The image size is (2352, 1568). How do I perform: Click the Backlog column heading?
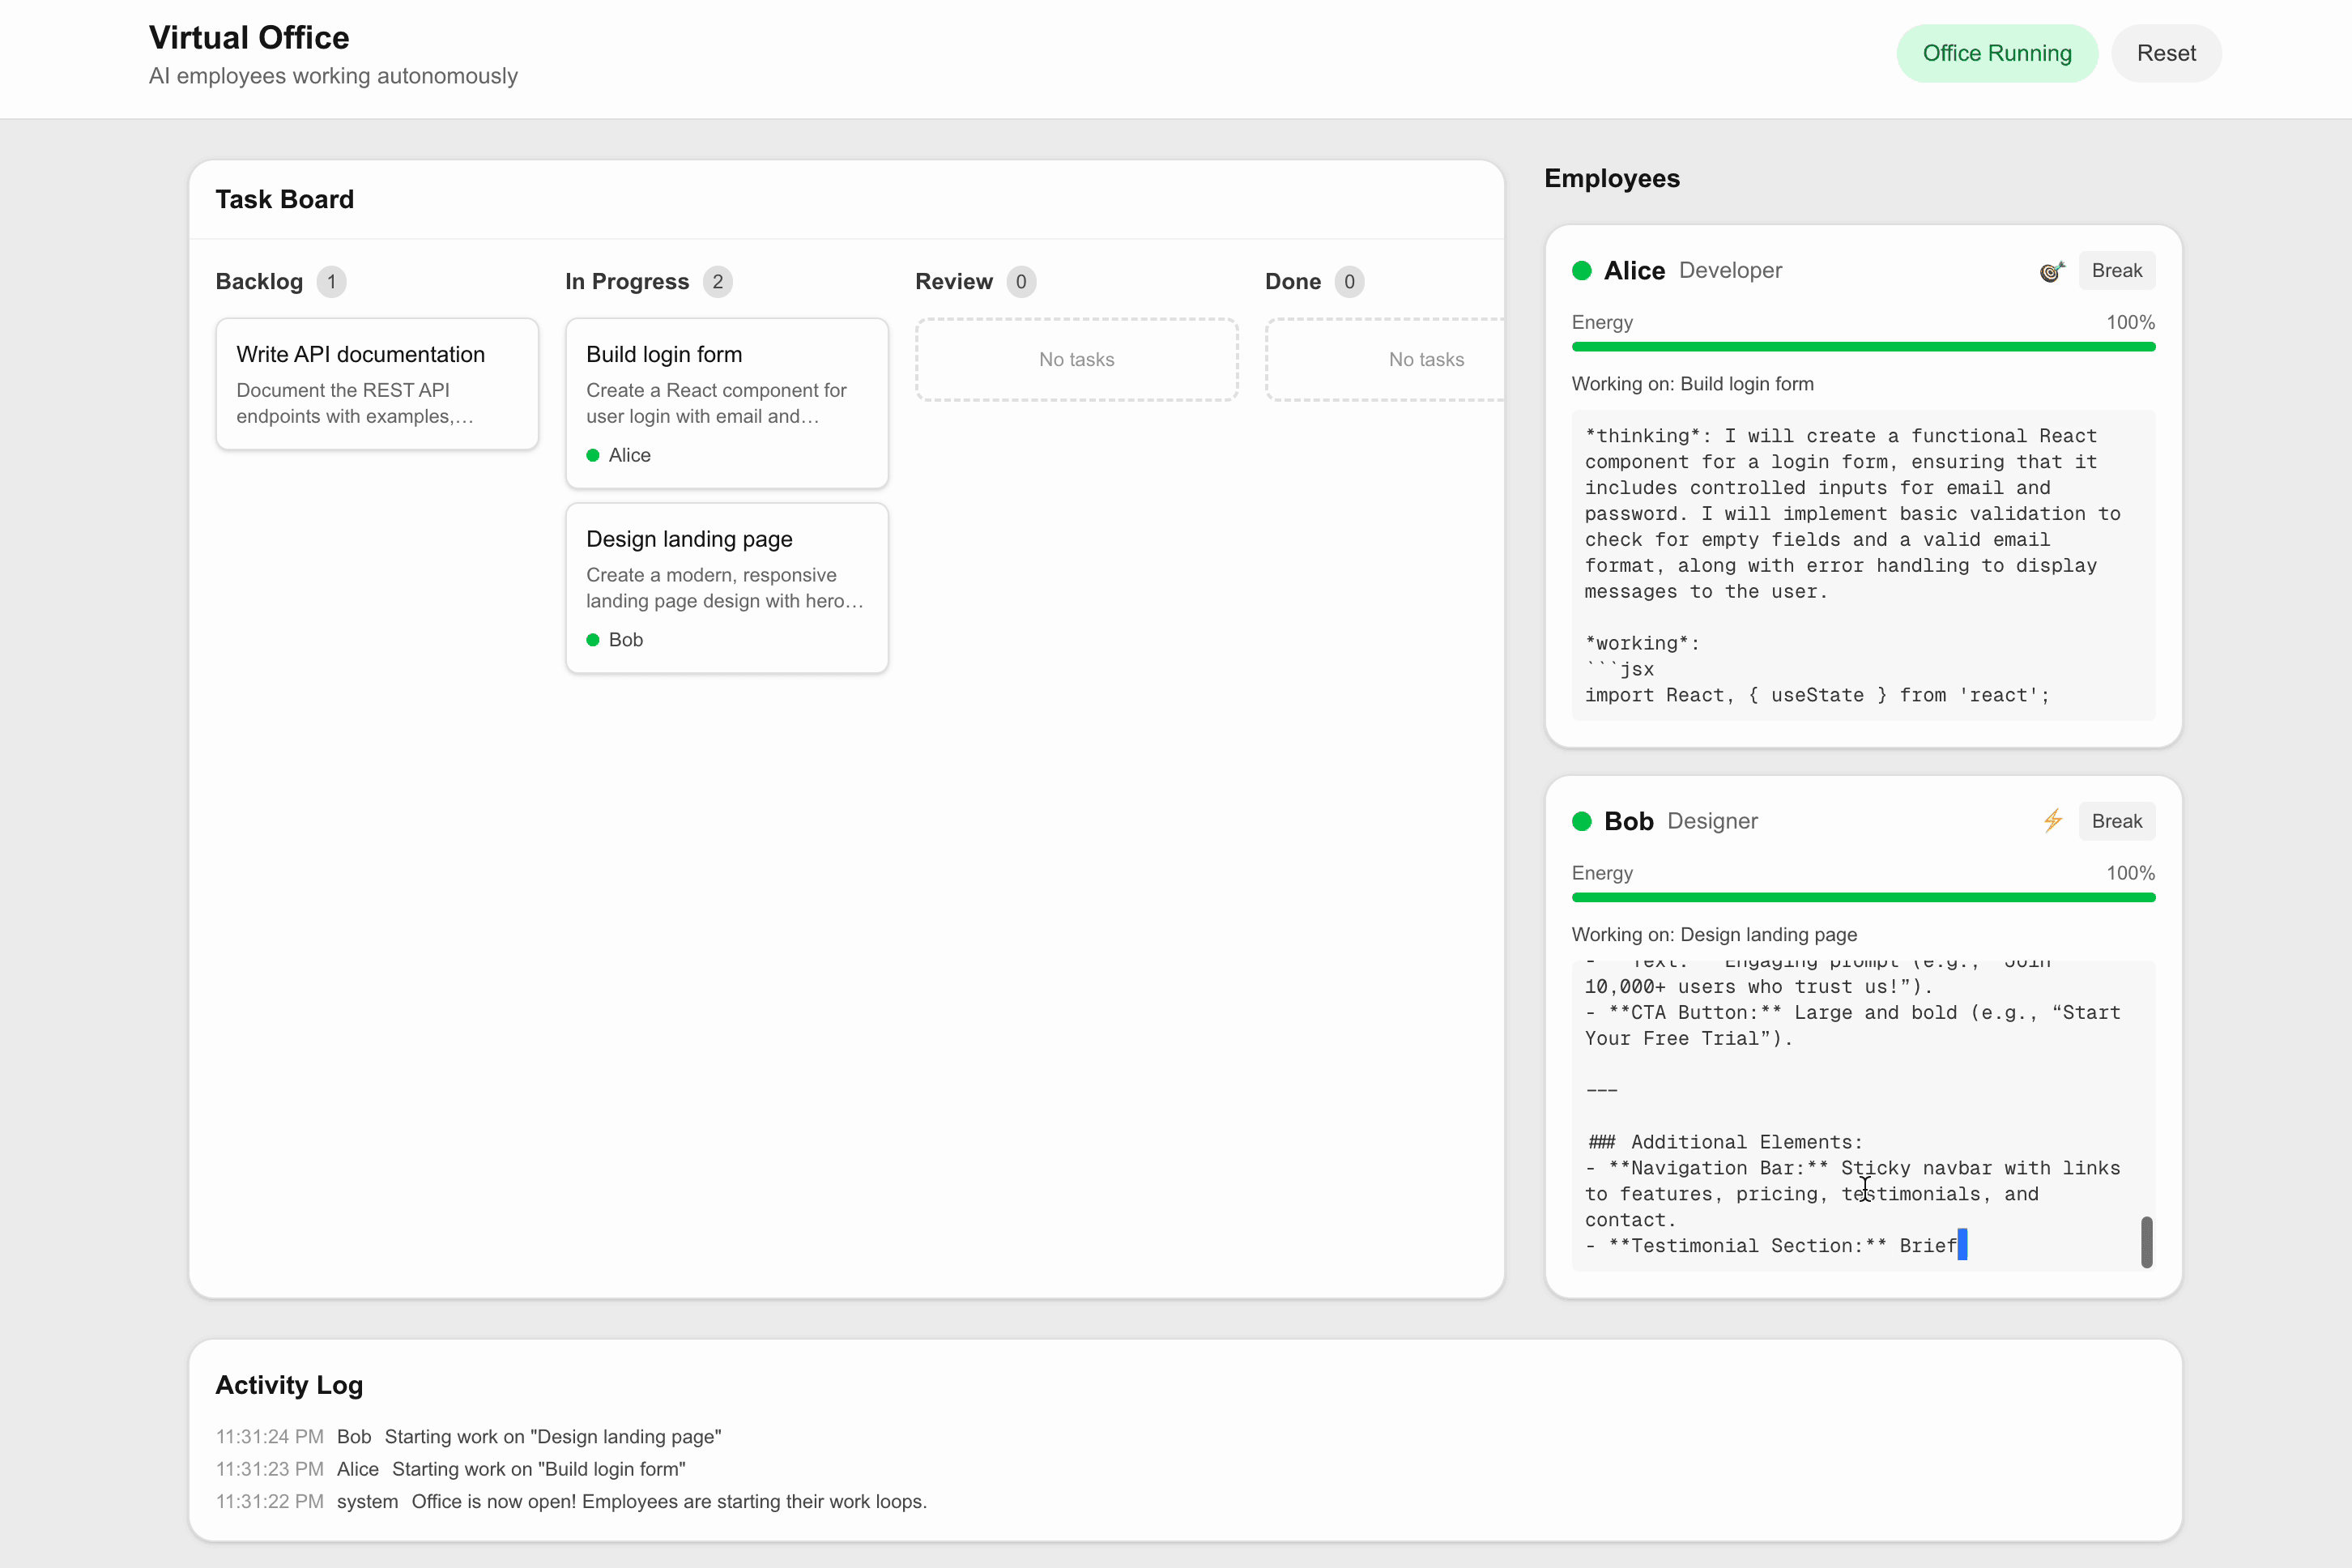(x=259, y=282)
